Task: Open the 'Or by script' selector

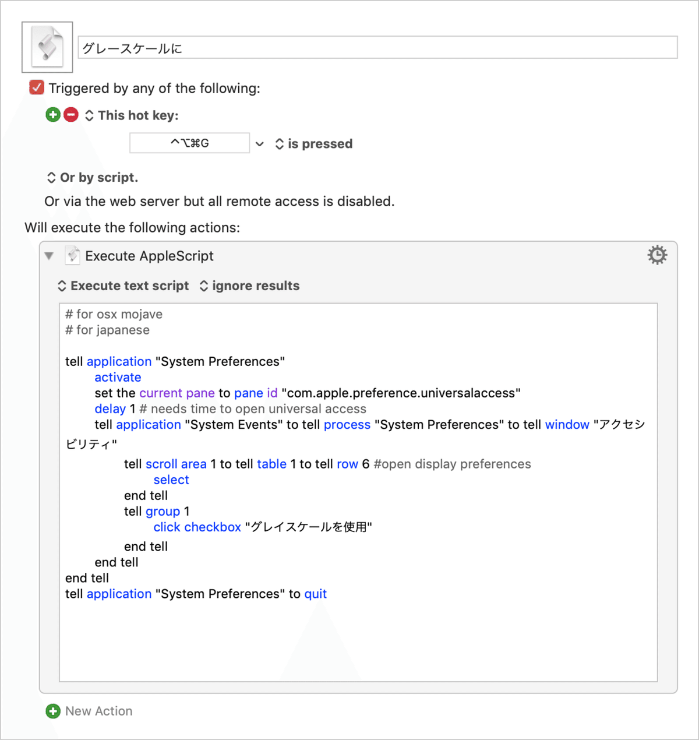Action: coord(92,177)
